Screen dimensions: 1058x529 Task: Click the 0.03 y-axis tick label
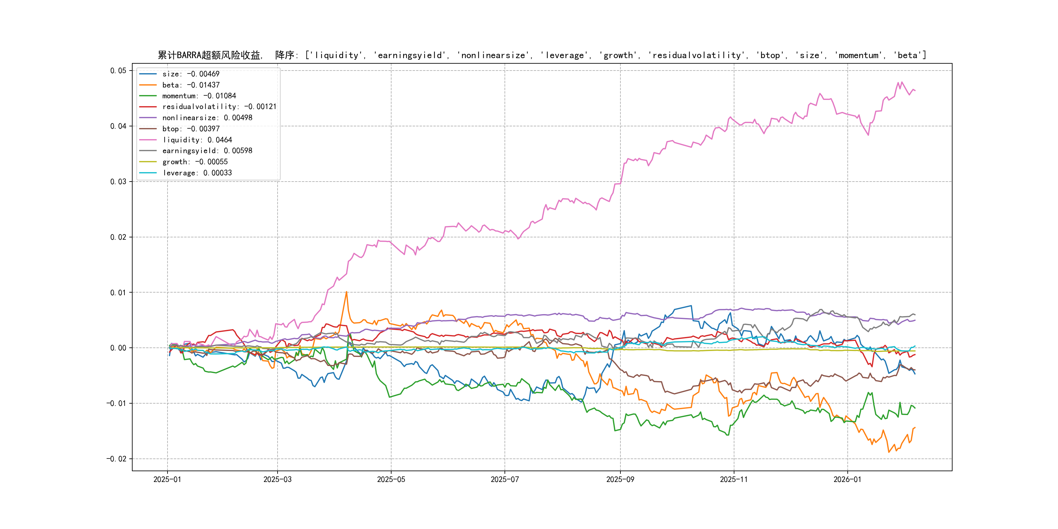tap(118, 182)
